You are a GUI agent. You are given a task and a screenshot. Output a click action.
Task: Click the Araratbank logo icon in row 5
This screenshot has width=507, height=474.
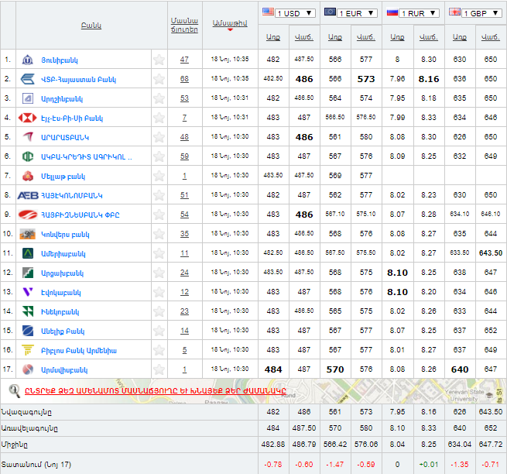(29, 137)
